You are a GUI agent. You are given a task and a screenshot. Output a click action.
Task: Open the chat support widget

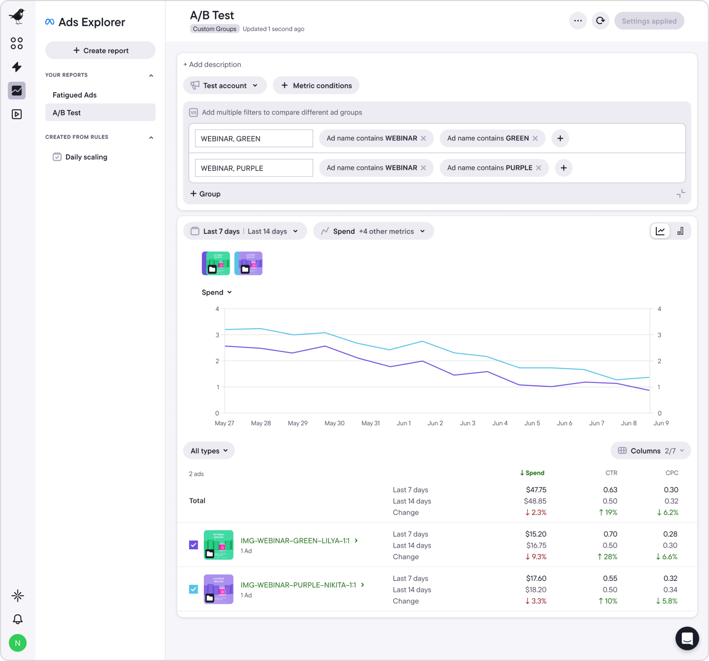(687, 638)
